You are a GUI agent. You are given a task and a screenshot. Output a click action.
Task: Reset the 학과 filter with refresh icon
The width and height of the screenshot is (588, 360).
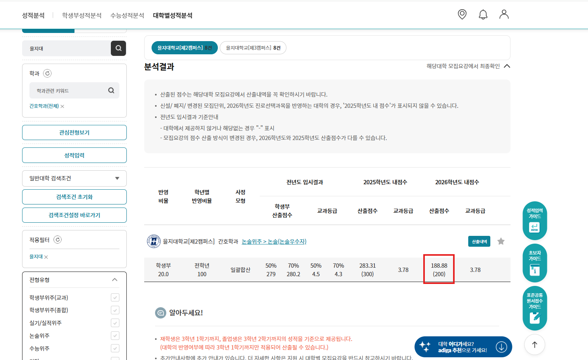(47, 73)
